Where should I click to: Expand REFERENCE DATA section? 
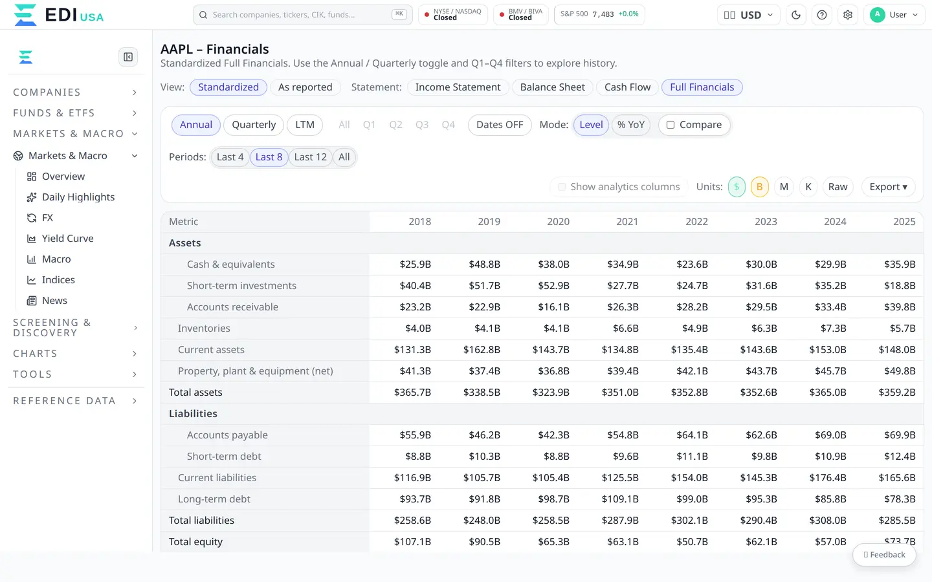point(75,401)
